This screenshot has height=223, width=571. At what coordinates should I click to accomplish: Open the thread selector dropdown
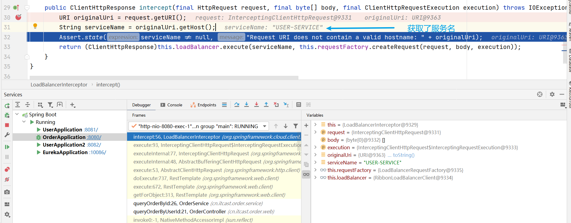coord(265,126)
